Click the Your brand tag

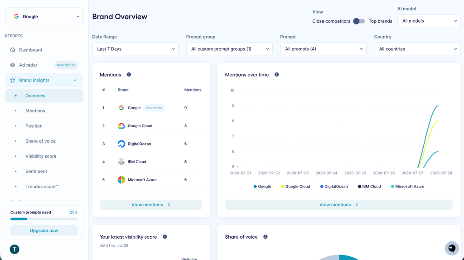click(154, 108)
